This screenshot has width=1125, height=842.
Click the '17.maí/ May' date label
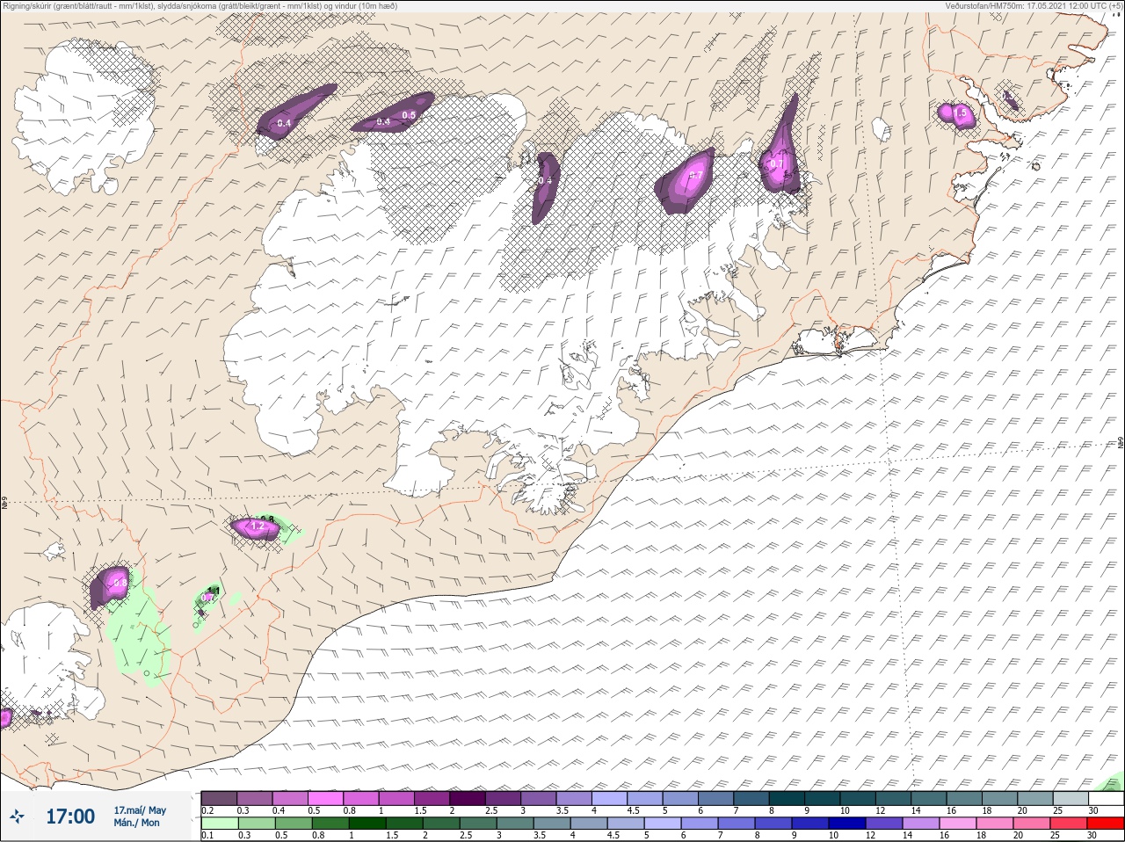(140, 809)
